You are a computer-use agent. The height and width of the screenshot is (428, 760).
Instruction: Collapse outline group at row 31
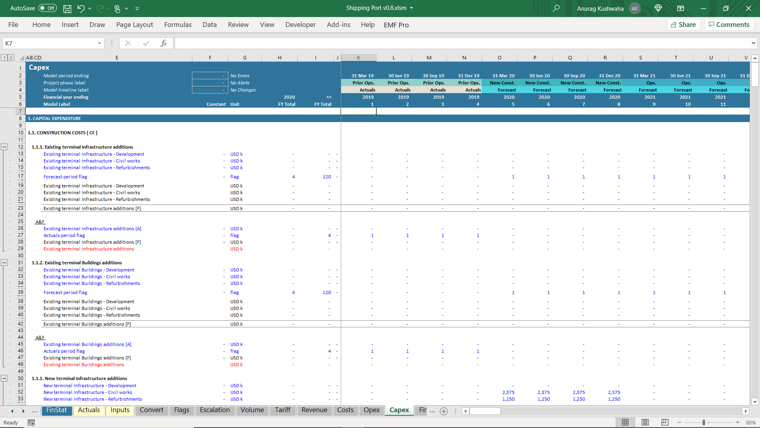4,263
